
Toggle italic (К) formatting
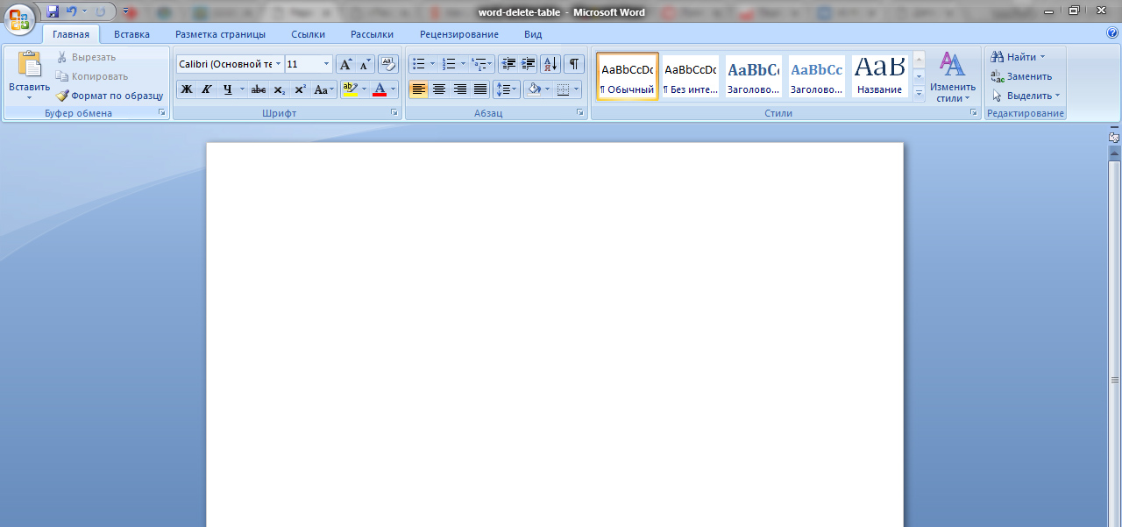[207, 89]
